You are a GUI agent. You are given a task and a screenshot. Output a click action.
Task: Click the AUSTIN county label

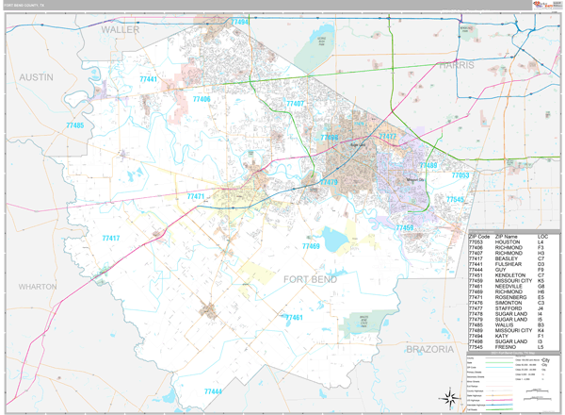(x=36, y=77)
